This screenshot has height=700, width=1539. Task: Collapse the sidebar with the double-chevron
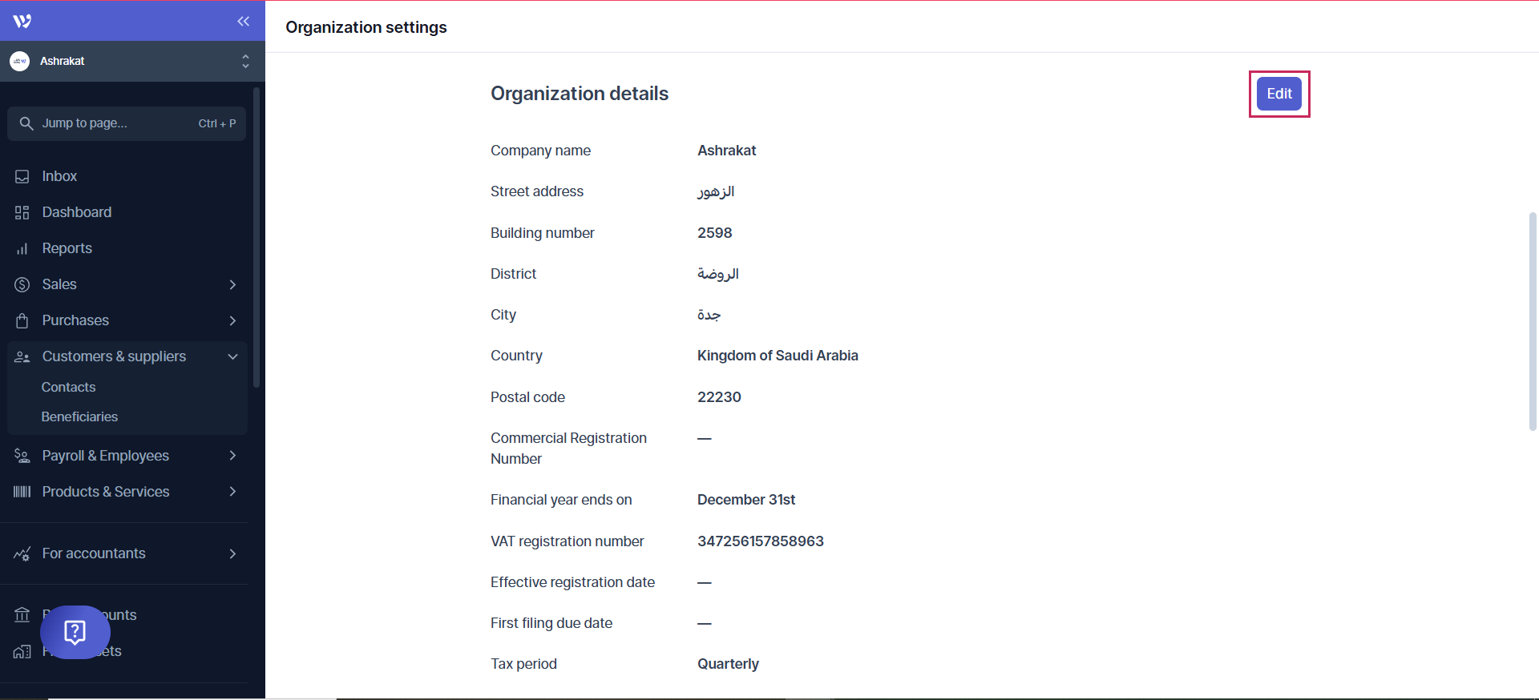click(243, 22)
